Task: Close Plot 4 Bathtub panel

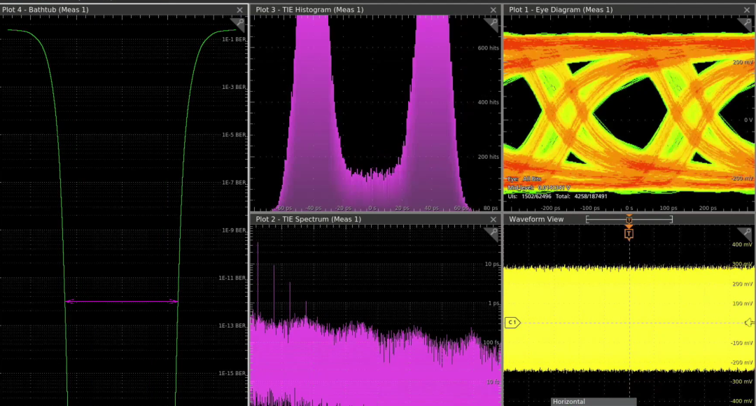Action: [239, 10]
